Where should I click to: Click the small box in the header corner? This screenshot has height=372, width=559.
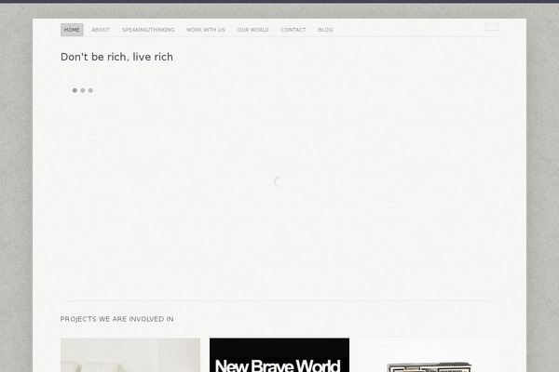pyautogui.click(x=492, y=27)
